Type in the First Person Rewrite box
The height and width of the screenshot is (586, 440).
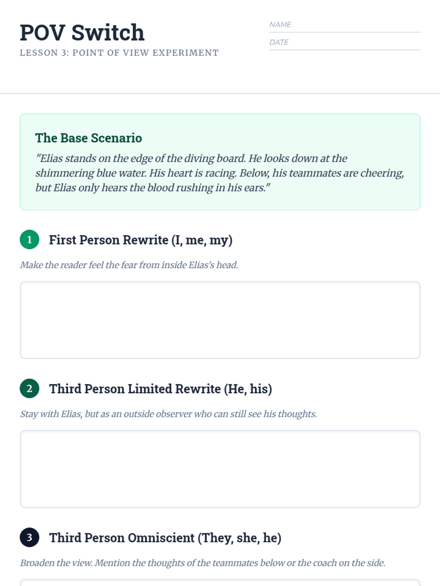[x=220, y=320]
